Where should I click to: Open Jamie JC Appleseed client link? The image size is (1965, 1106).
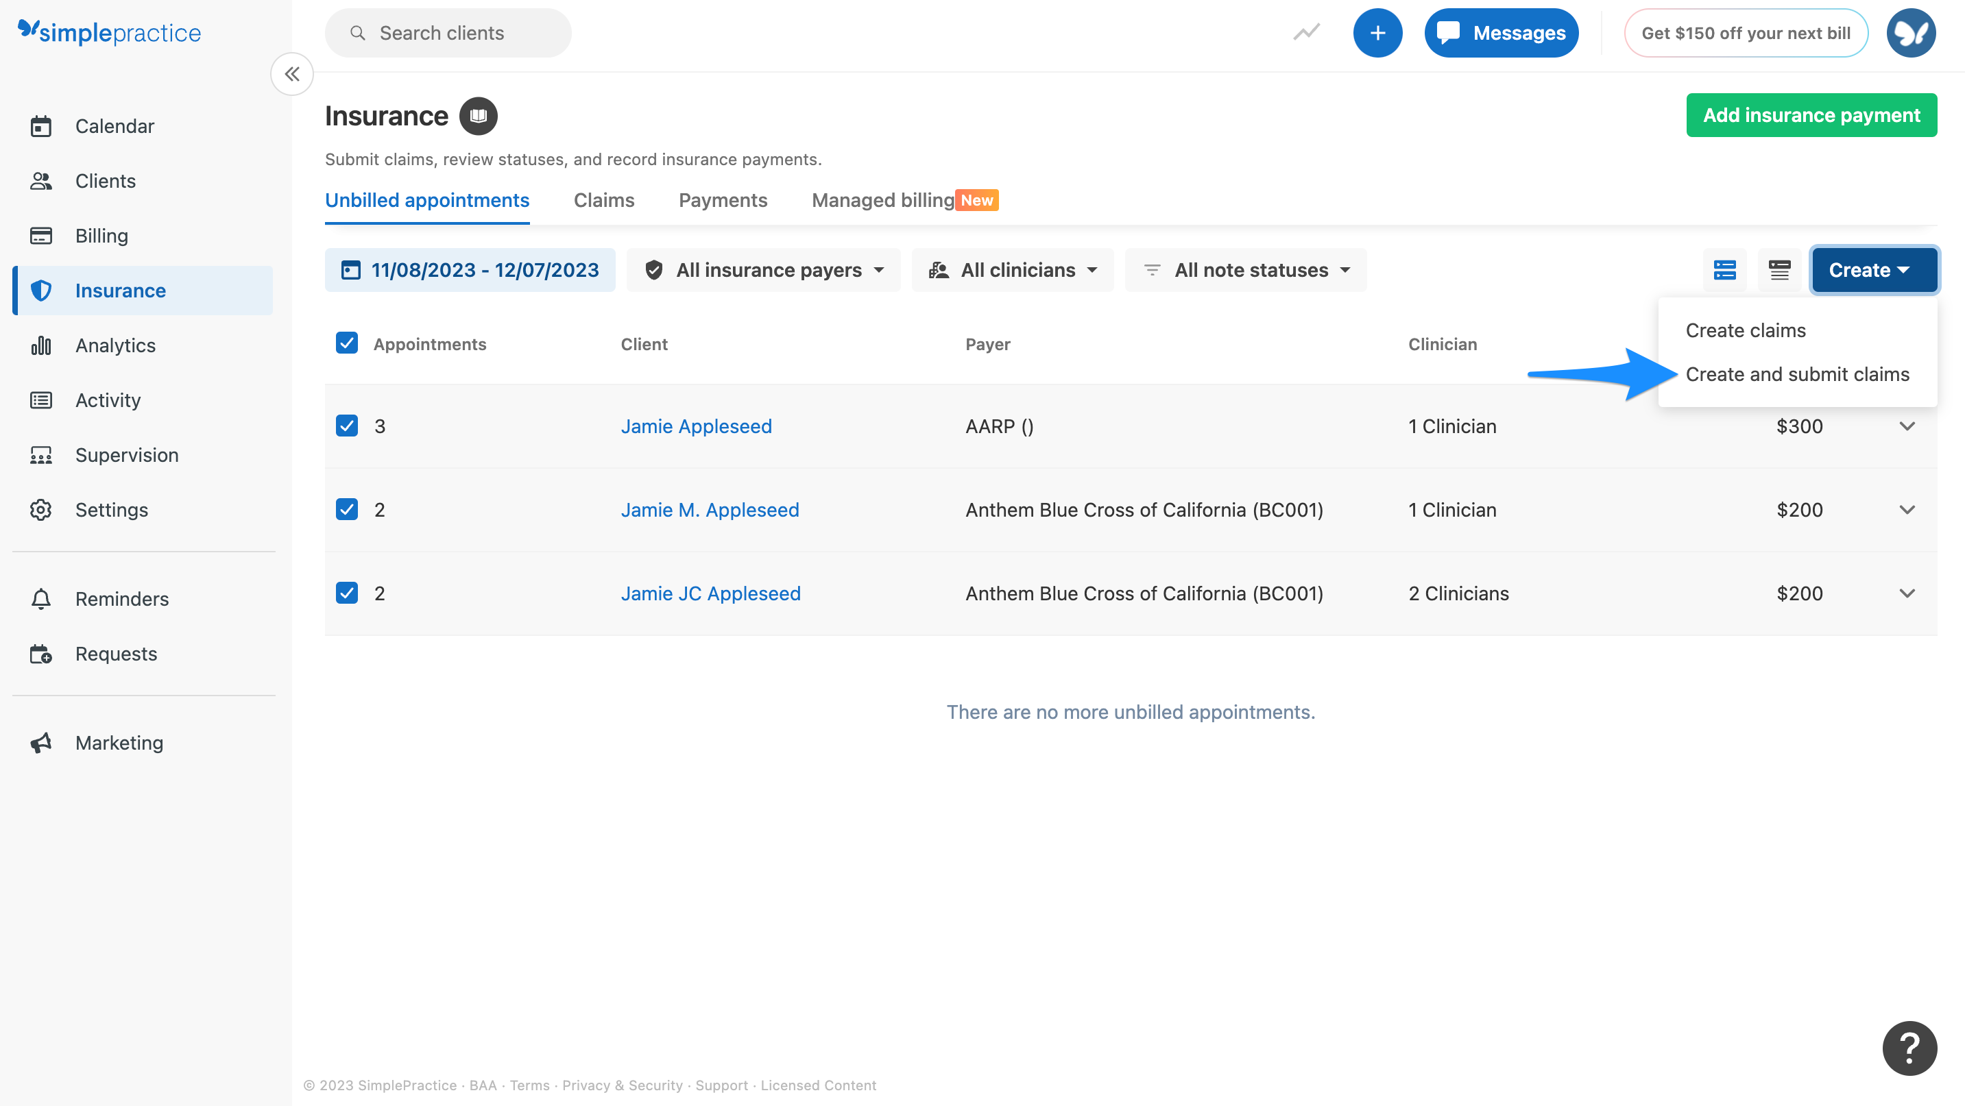710,594
